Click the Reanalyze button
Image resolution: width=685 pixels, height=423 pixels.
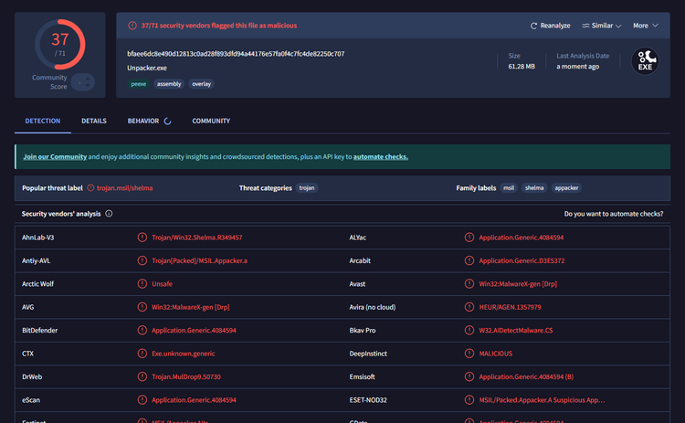[x=550, y=26]
